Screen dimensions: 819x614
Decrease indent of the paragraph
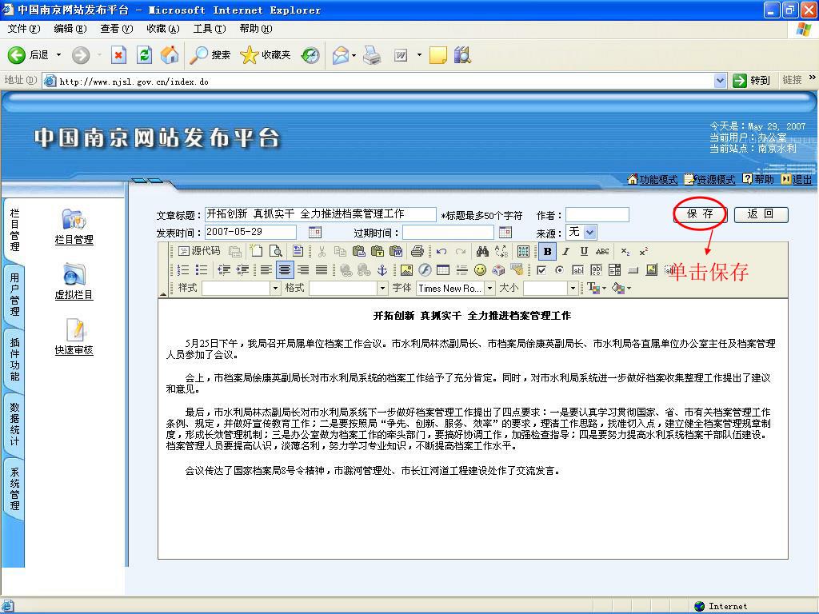[224, 269]
